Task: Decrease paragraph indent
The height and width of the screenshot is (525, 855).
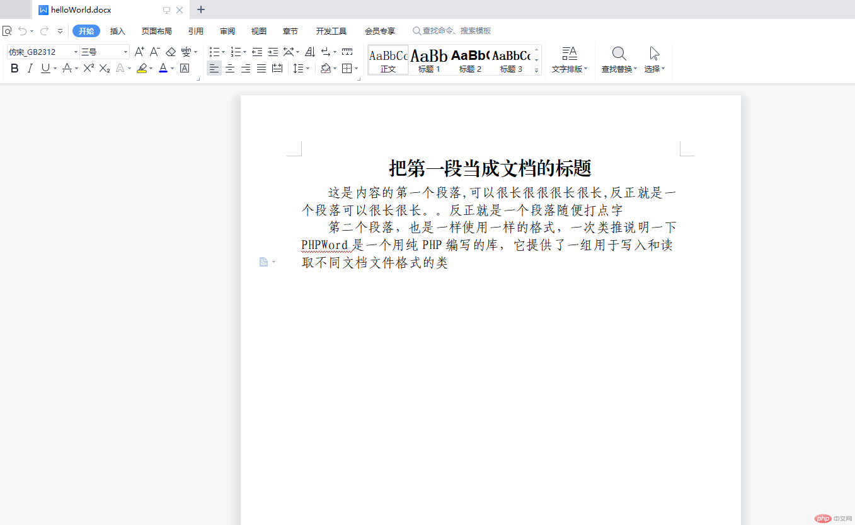Action: [x=257, y=52]
